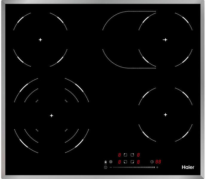Image resolution: width=206 pixels, height=179 pixels.
Task: Tap the timer clock icon
Action: pyautogui.click(x=152, y=162)
